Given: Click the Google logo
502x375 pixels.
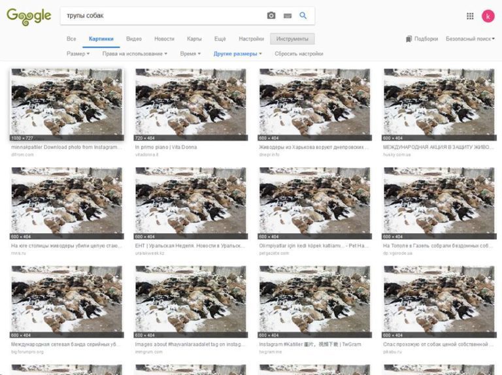Looking at the screenshot, I should point(29,17).
